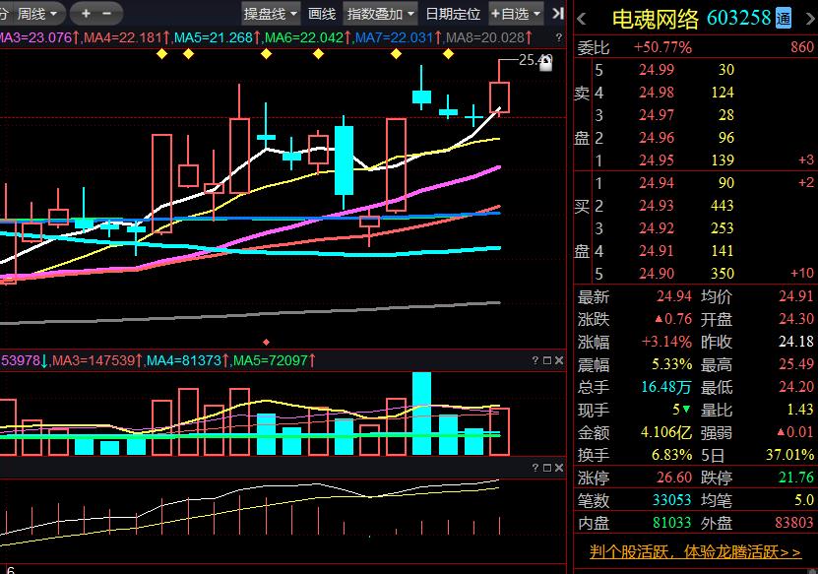
Task: Click the 内盘 value 81033
Action: click(x=672, y=523)
